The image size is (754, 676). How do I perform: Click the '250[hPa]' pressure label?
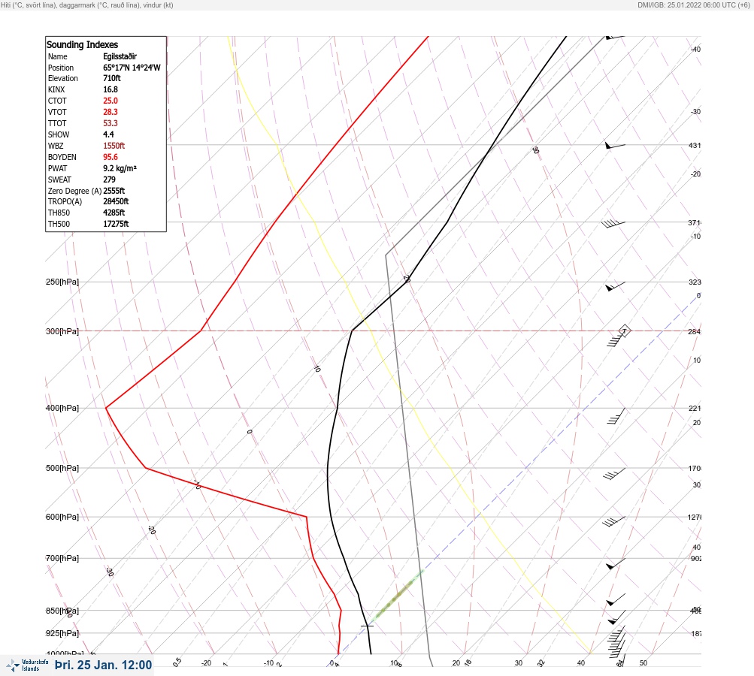click(x=62, y=282)
